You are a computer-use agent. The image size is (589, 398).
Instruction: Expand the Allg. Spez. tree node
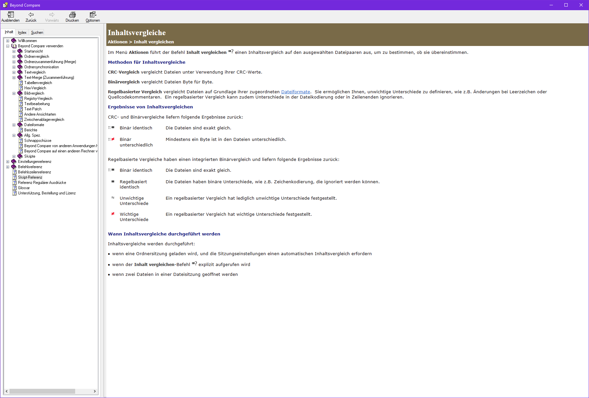[14, 136]
